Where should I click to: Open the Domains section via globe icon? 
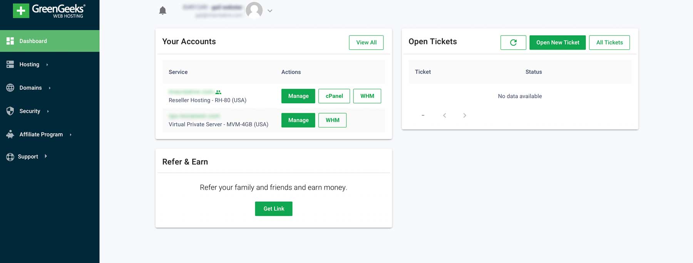10,87
